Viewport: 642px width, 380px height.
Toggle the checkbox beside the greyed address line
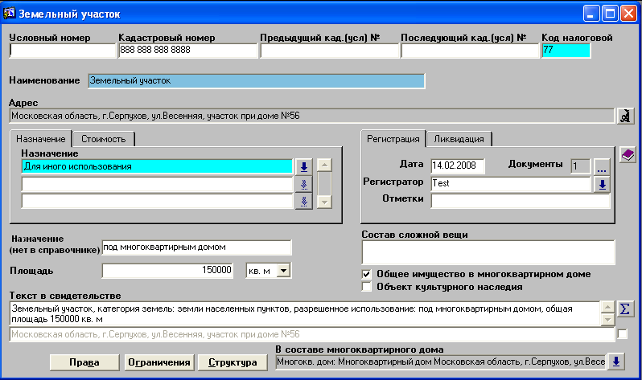tap(623, 334)
